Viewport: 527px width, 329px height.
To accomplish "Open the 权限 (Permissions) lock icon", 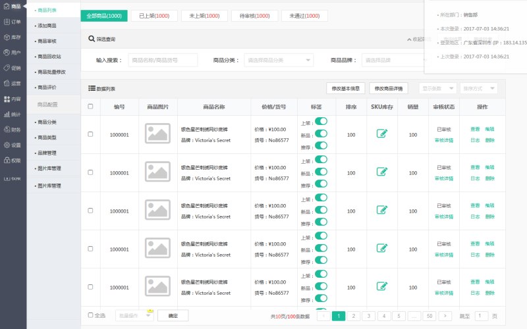I will coord(7,161).
